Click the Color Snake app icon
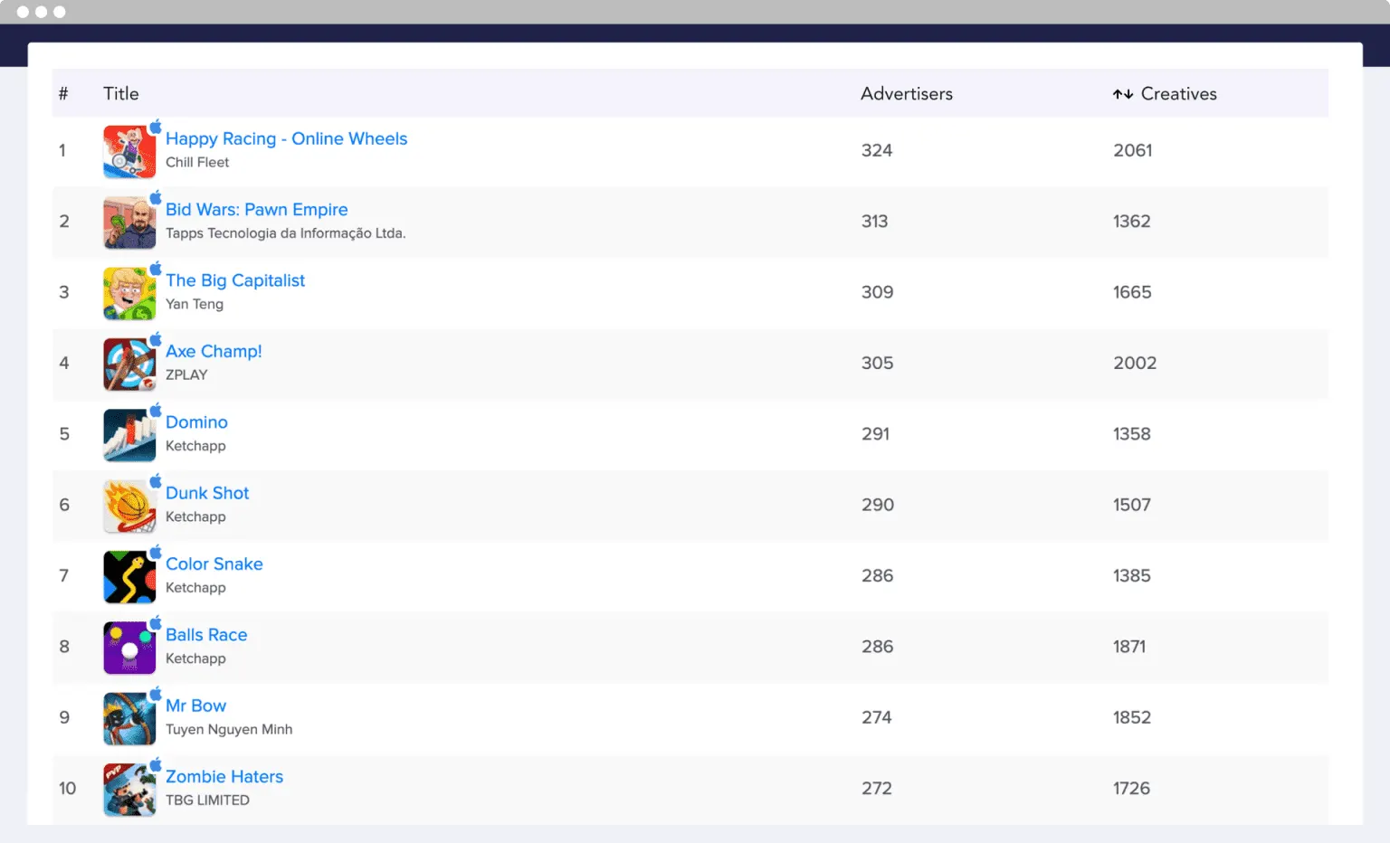This screenshot has width=1390, height=843. [129, 576]
